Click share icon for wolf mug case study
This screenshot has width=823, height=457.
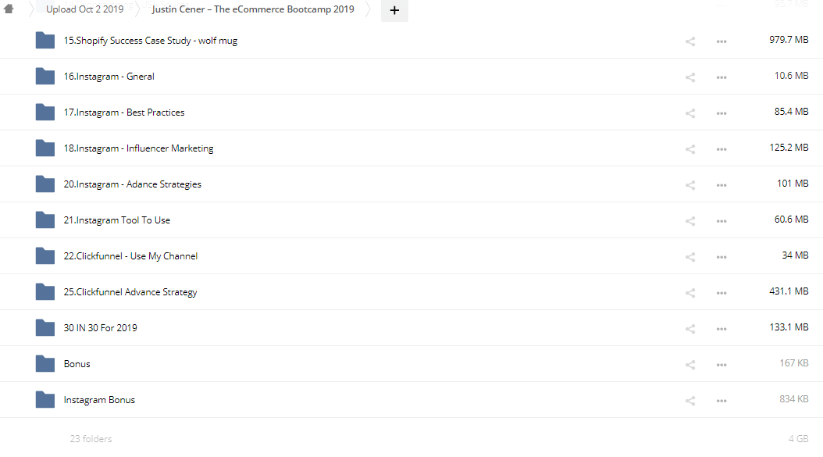click(690, 41)
